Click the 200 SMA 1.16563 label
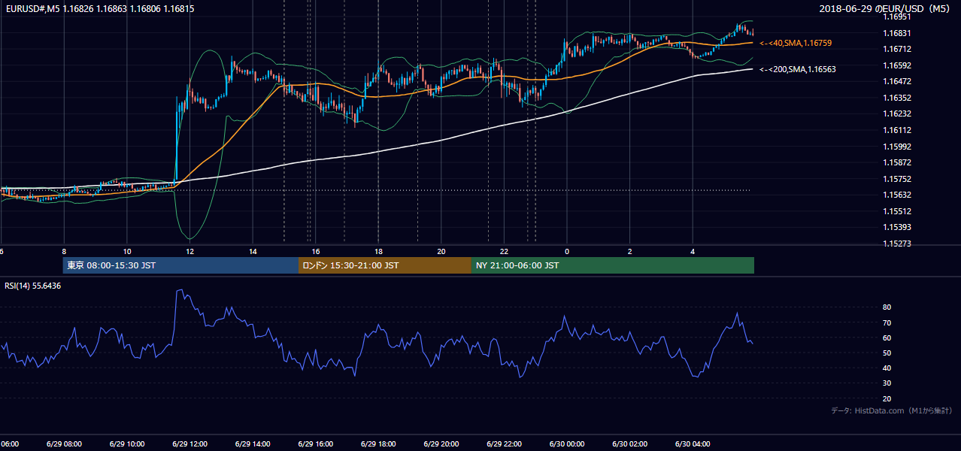961x451 pixels. (798, 69)
